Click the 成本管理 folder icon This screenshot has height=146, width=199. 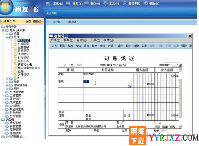point(7,102)
